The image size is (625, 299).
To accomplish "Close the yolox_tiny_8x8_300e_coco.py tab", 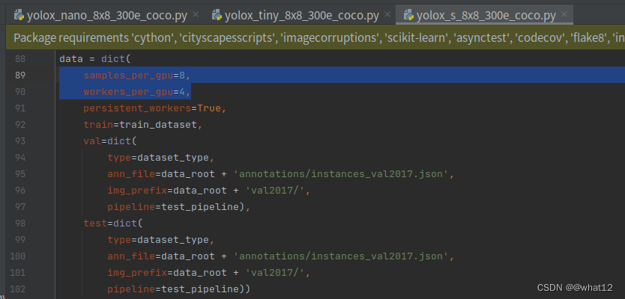I will (387, 15).
